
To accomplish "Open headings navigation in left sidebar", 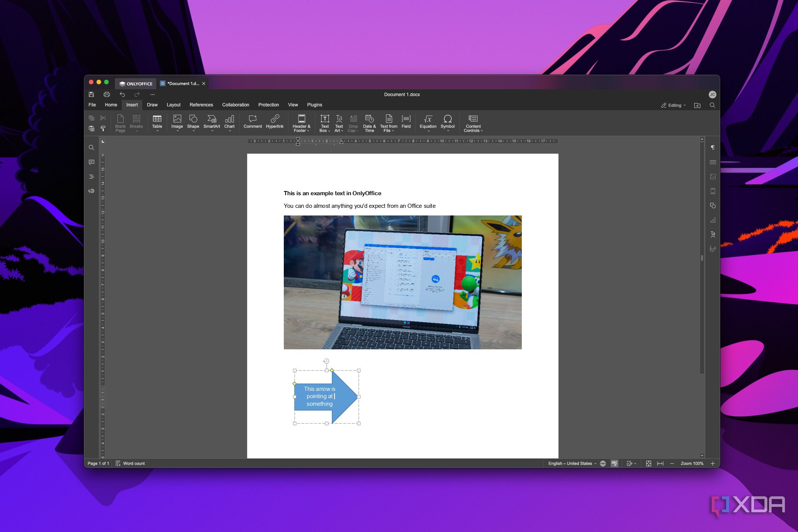I will point(92,177).
